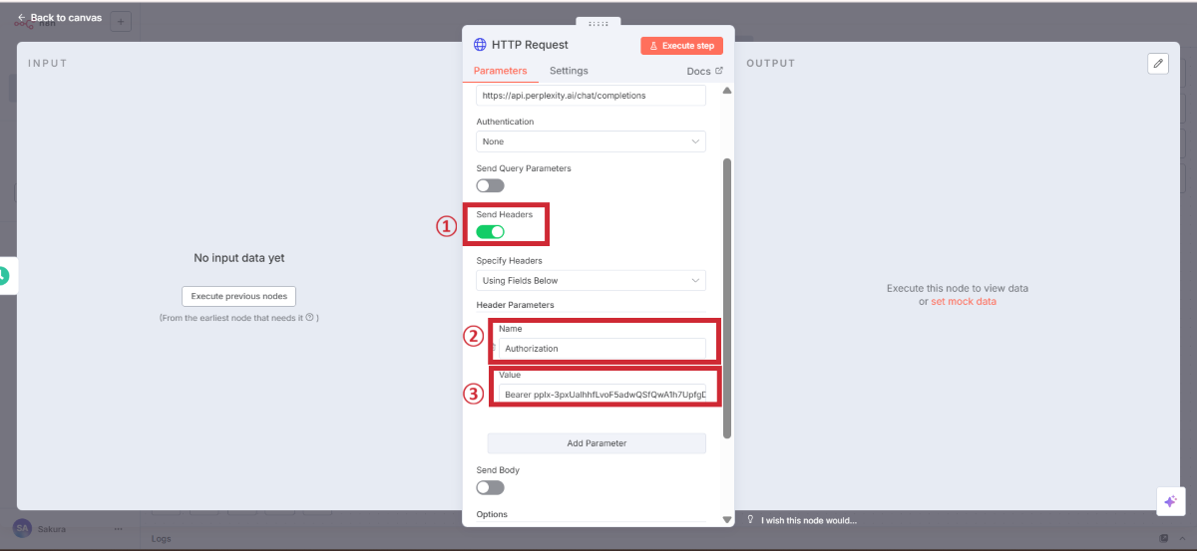Turn off the Send Headers toggle
This screenshot has width=1197, height=551.
(x=490, y=231)
